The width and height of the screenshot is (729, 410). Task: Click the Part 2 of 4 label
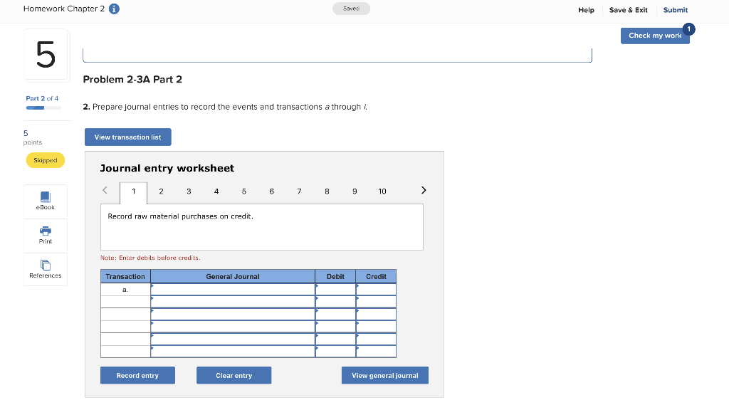[42, 98]
